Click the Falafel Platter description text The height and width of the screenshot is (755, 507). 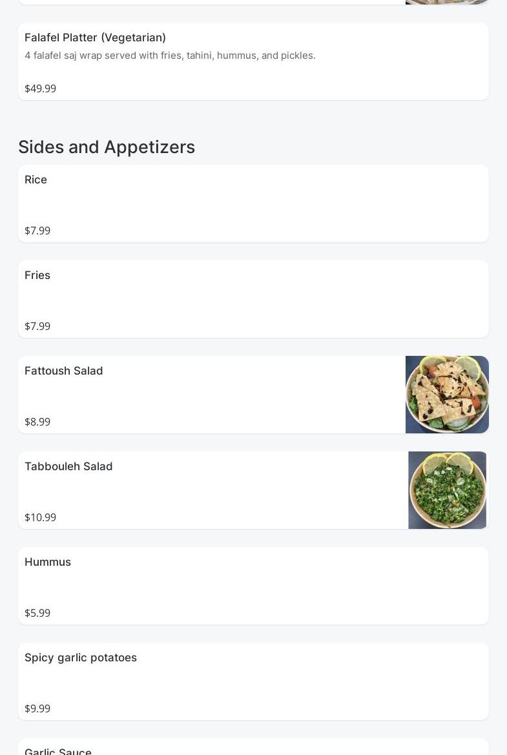(170, 56)
